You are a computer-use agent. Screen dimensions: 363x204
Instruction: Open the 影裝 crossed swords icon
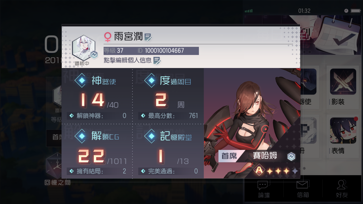(343, 82)
